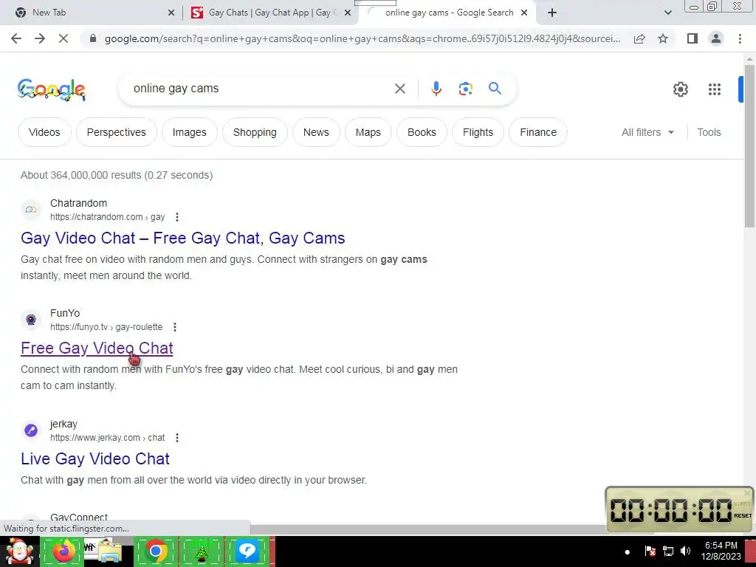
Task: Filter results by Books
Action: [x=422, y=132]
